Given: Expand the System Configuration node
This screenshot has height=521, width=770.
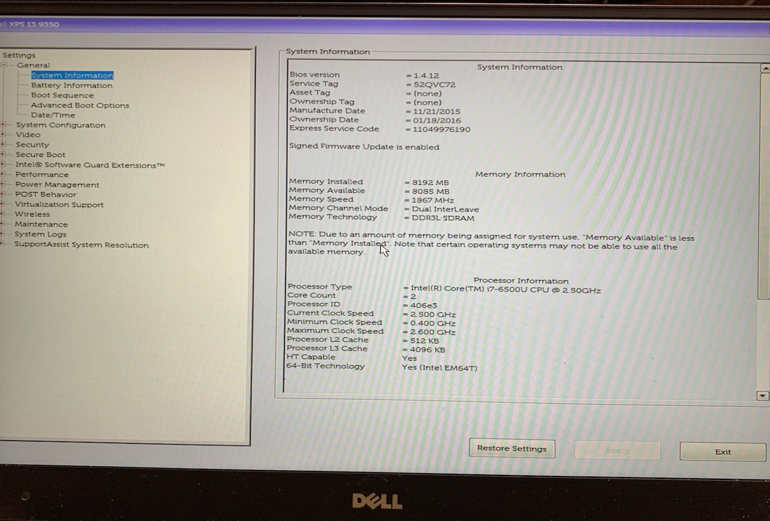Looking at the screenshot, I should click(3, 125).
